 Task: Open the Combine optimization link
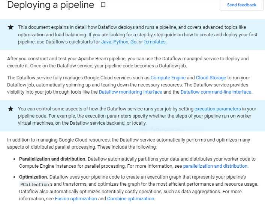point(131,199)
